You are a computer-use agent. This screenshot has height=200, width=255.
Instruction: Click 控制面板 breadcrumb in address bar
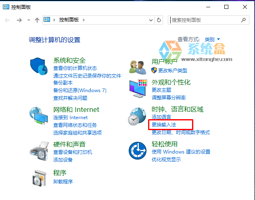point(69,20)
